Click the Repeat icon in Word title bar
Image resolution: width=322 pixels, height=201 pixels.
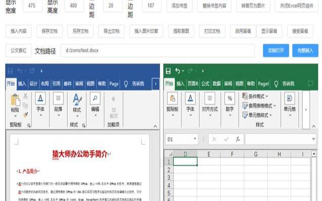(x=32, y=71)
